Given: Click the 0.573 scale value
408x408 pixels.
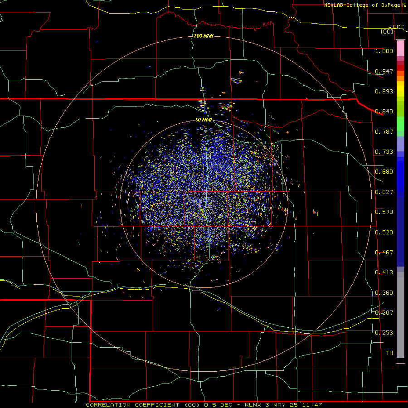Looking at the screenshot, I should (x=384, y=212).
